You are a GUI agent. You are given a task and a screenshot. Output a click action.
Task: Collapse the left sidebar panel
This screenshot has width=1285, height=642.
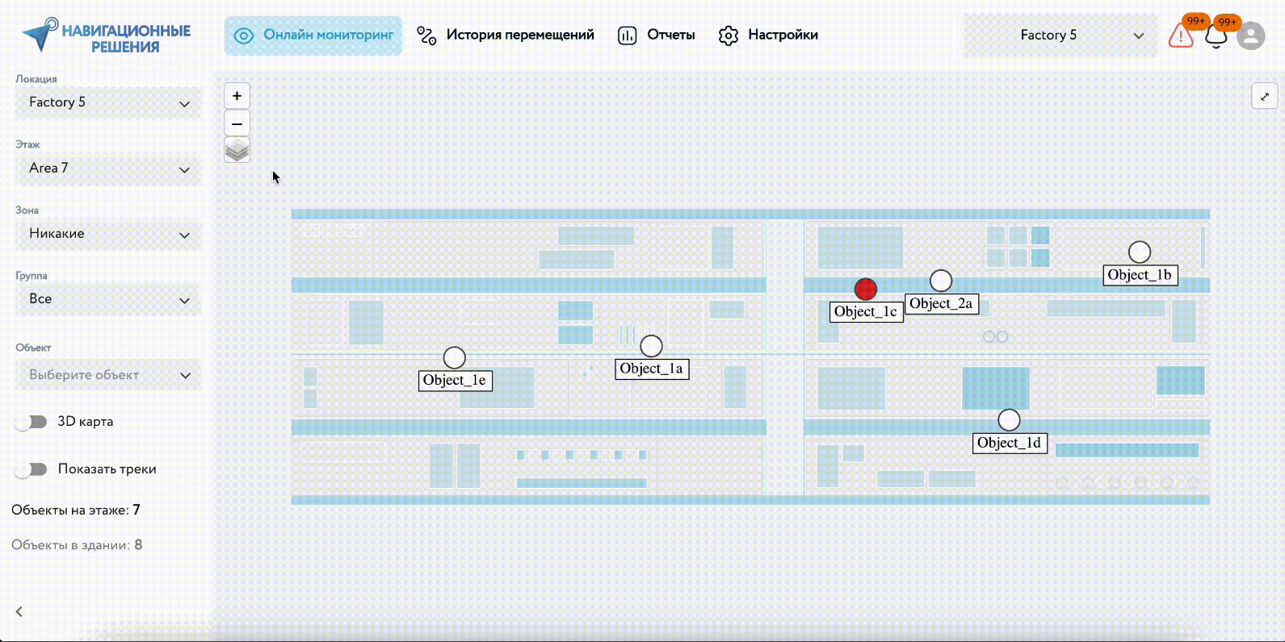click(19, 611)
